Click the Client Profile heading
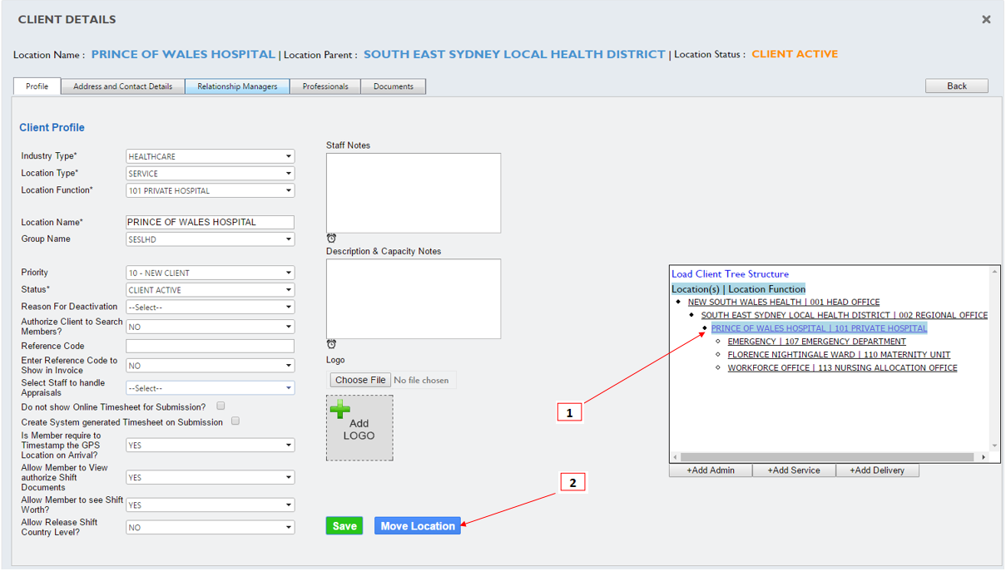 click(x=52, y=127)
